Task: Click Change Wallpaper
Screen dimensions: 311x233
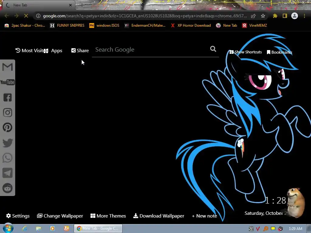Action: (x=60, y=216)
